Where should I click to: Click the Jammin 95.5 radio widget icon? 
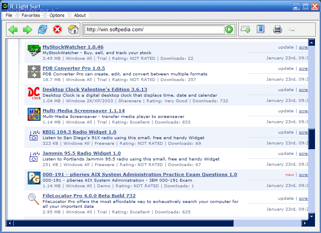coord(34,157)
